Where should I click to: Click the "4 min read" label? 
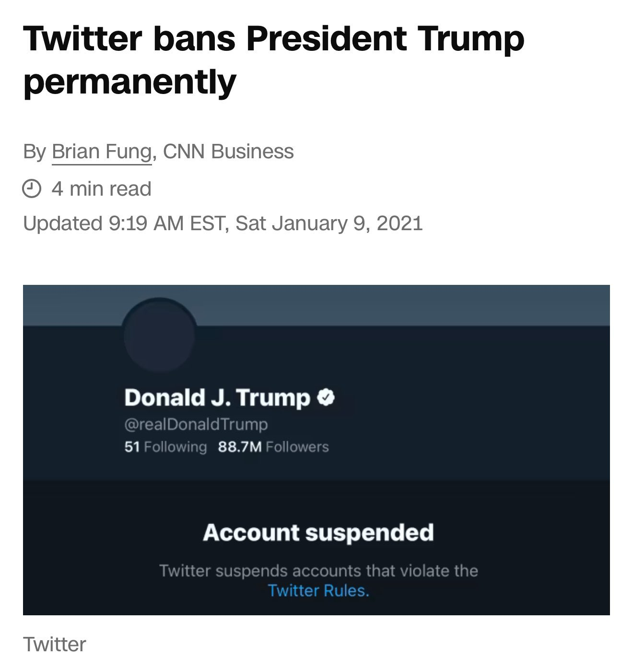(102, 188)
